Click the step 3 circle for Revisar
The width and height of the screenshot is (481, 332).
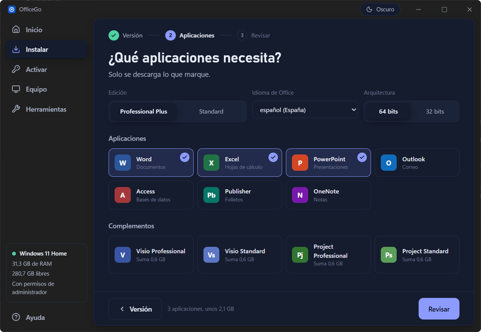pos(242,35)
